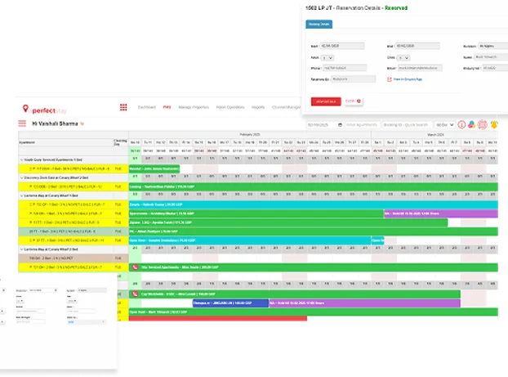Image resolution: width=508 pixels, height=377 pixels.
Task: Open the Channel Manager menu
Action: [287, 107]
